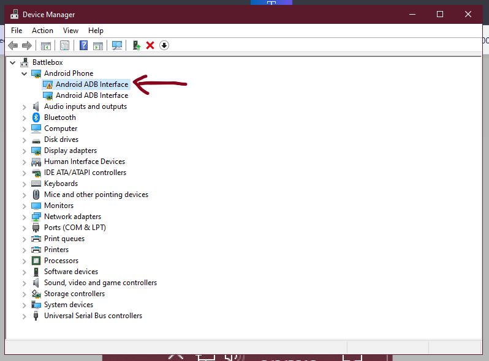This screenshot has width=489, height=361.
Task: Click the Back arrow toolbar icon
Action: [x=13, y=45]
